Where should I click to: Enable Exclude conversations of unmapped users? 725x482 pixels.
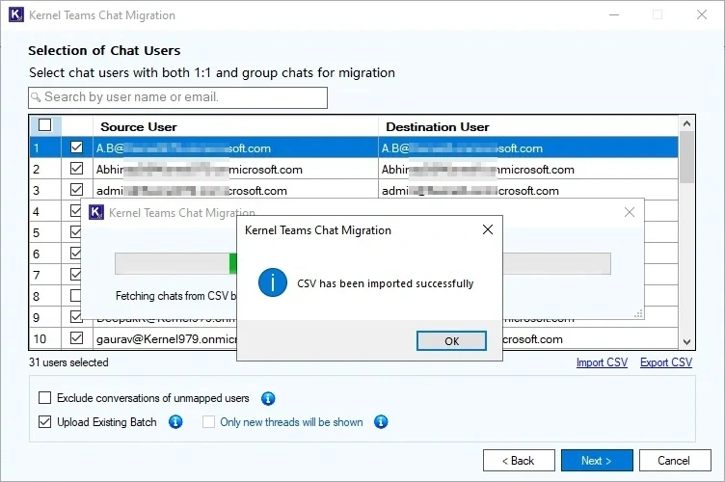tap(45, 397)
